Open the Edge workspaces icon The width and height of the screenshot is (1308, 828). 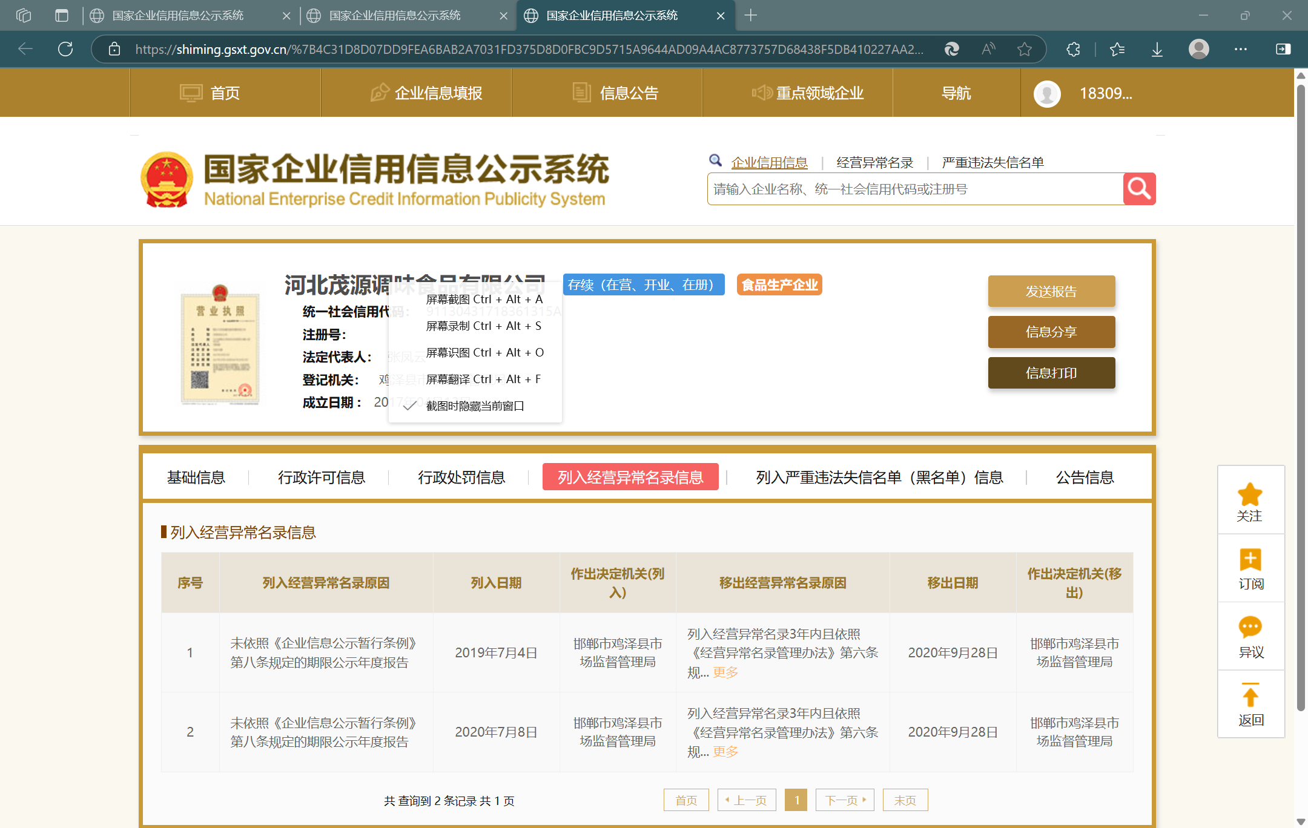(23, 15)
